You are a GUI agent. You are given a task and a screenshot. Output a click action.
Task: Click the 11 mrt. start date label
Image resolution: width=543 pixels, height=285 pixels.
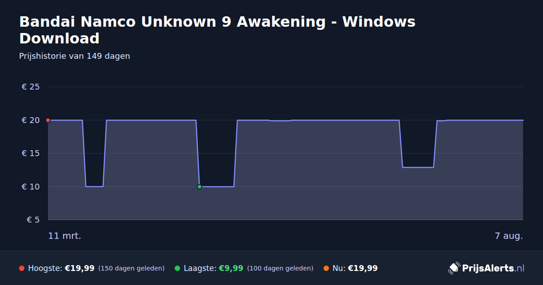pos(65,236)
